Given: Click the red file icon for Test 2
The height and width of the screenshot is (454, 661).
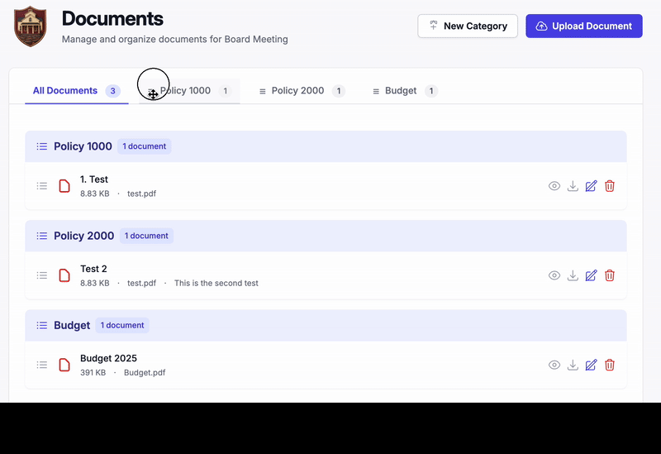Looking at the screenshot, I should tap(64, 275).
